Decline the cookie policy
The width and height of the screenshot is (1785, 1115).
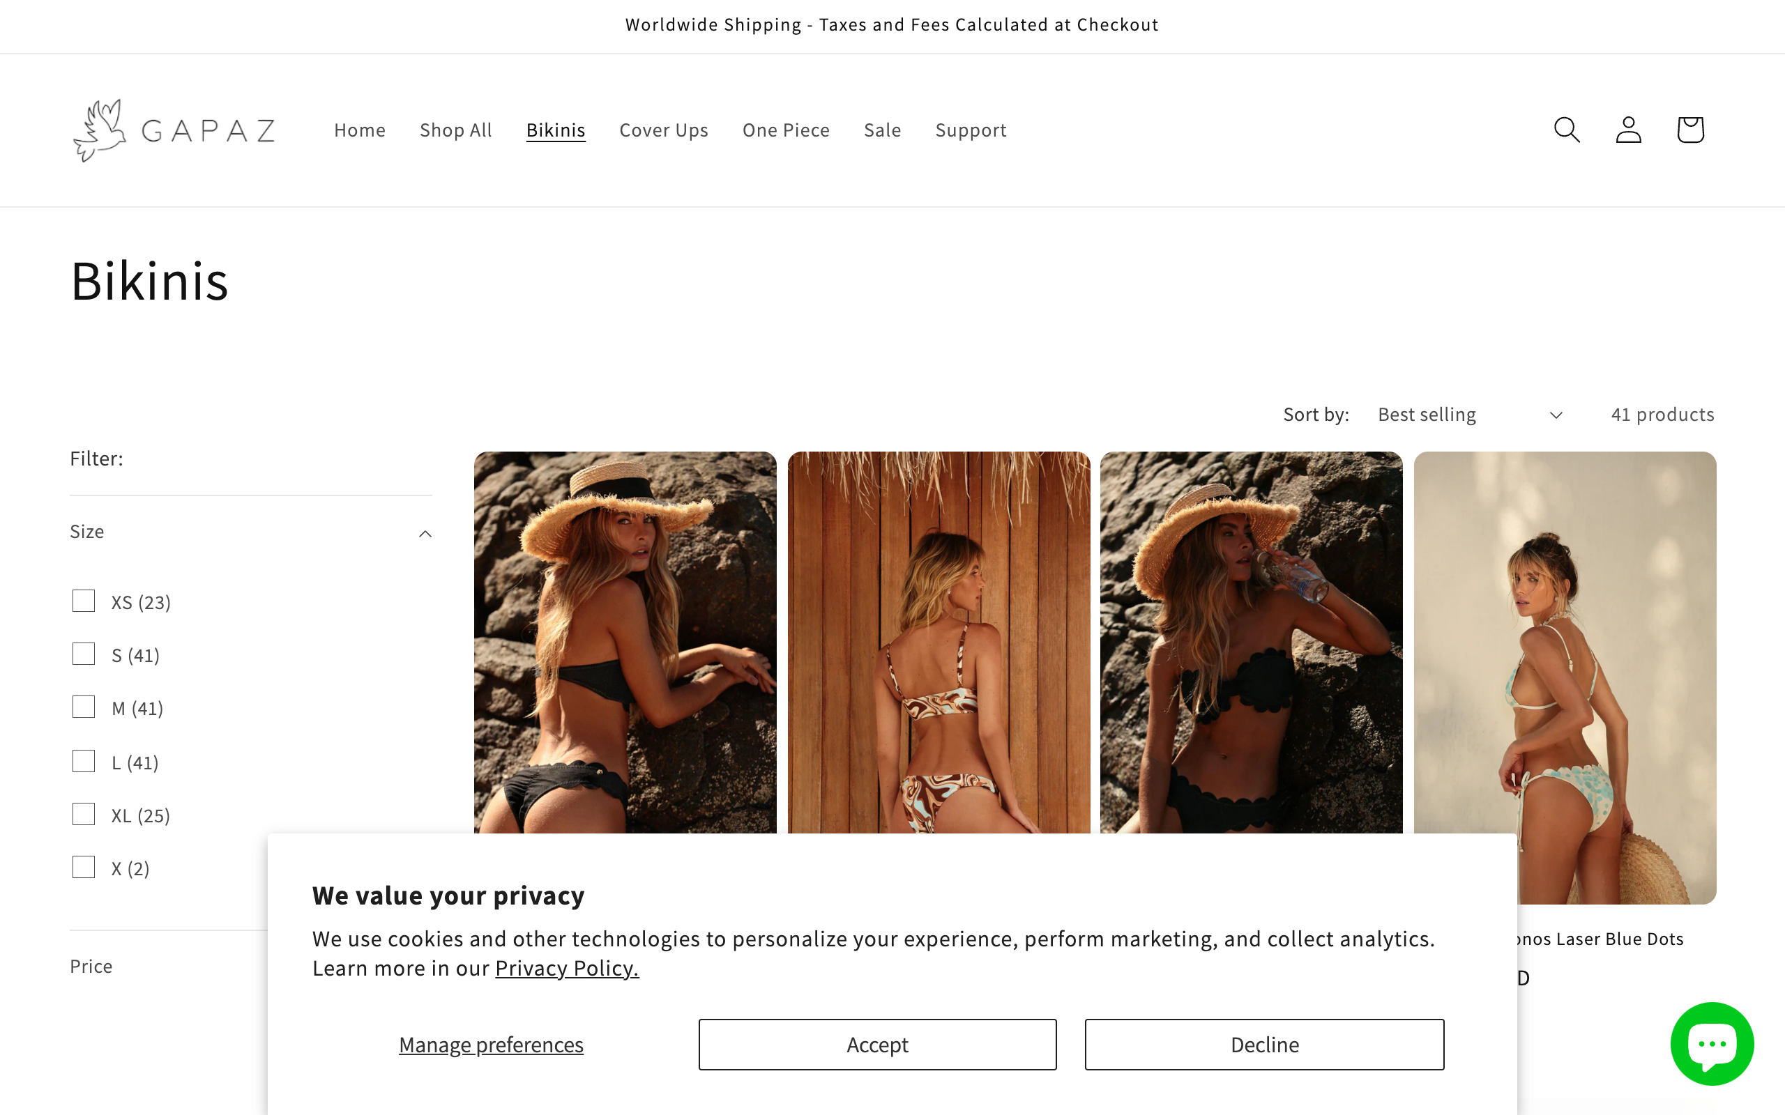tap(1263, 1044)
